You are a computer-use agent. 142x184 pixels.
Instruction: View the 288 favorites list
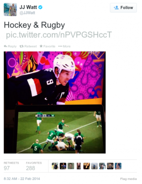[34, 166]
